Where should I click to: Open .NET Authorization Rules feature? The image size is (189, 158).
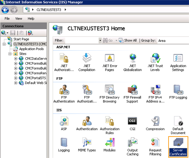(64, 62)
